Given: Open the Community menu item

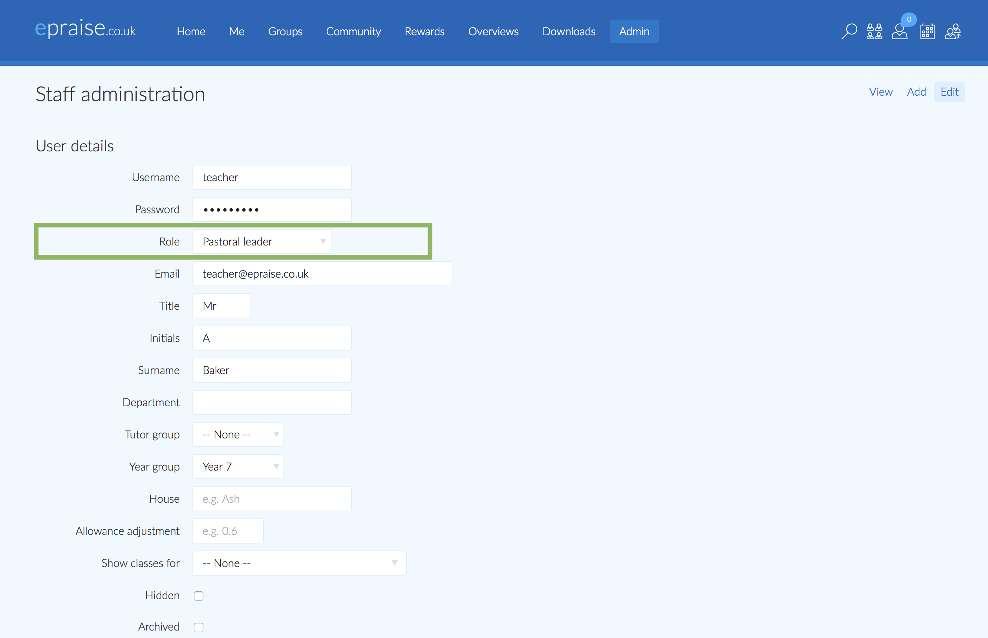Looking at the screenshot, I should [x=353, y=31].
